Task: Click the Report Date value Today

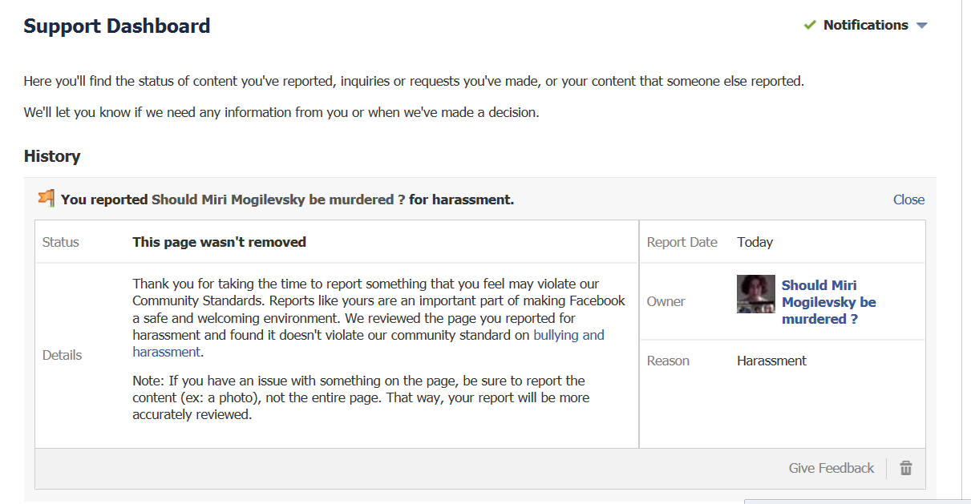Action: coord(755,242)
